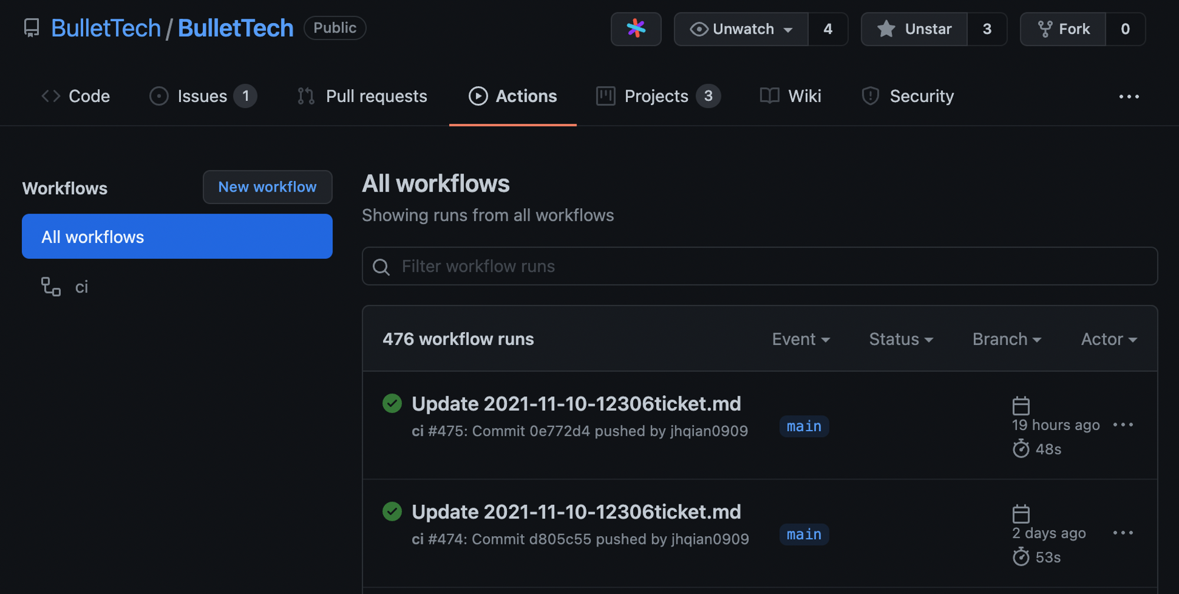Click main branch label on run #475

[804, 426]
